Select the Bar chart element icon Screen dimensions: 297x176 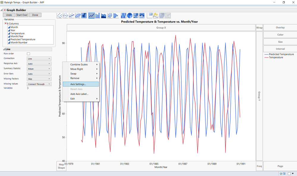click(x=98, y=15)
